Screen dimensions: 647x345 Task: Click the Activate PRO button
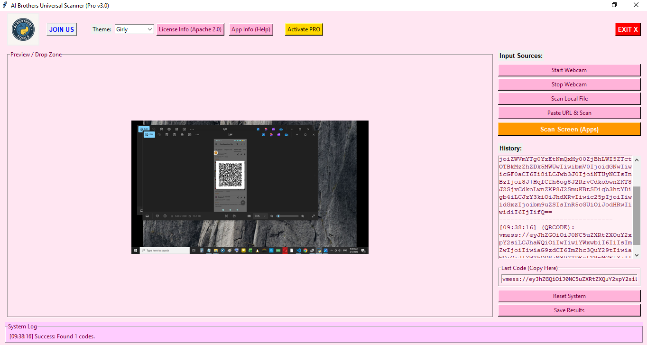304,29
